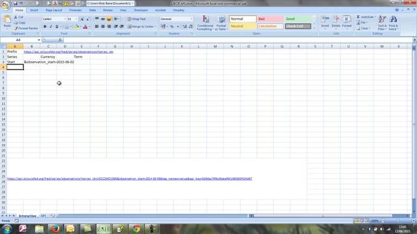Open Sort & Filter options

382,23
